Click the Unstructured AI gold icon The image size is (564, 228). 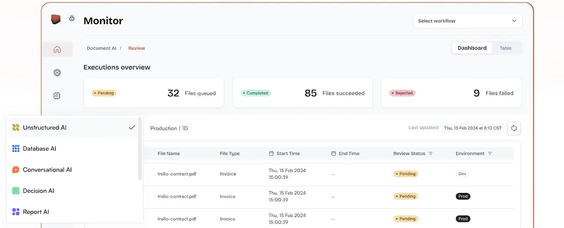coord(16,127)
